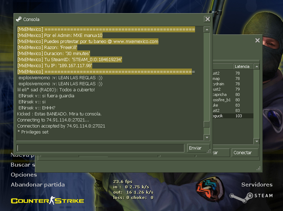Click the 'ElNrsek v:: si fuera guardia' line
283x211 pixels.
point(46,96)
